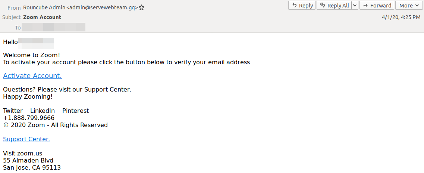Viewport: 424px width, 173px height.
Task: Click the Twitter text in footer
Action: (x=13, y=111)
